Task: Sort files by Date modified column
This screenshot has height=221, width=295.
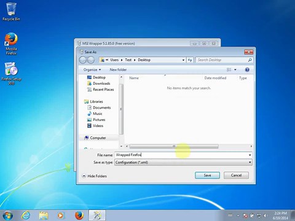Action: point(215,78)
